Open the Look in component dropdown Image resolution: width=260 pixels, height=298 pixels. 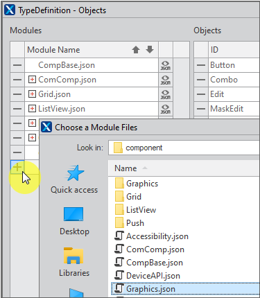pyautogui.click(x=184, y=148)
